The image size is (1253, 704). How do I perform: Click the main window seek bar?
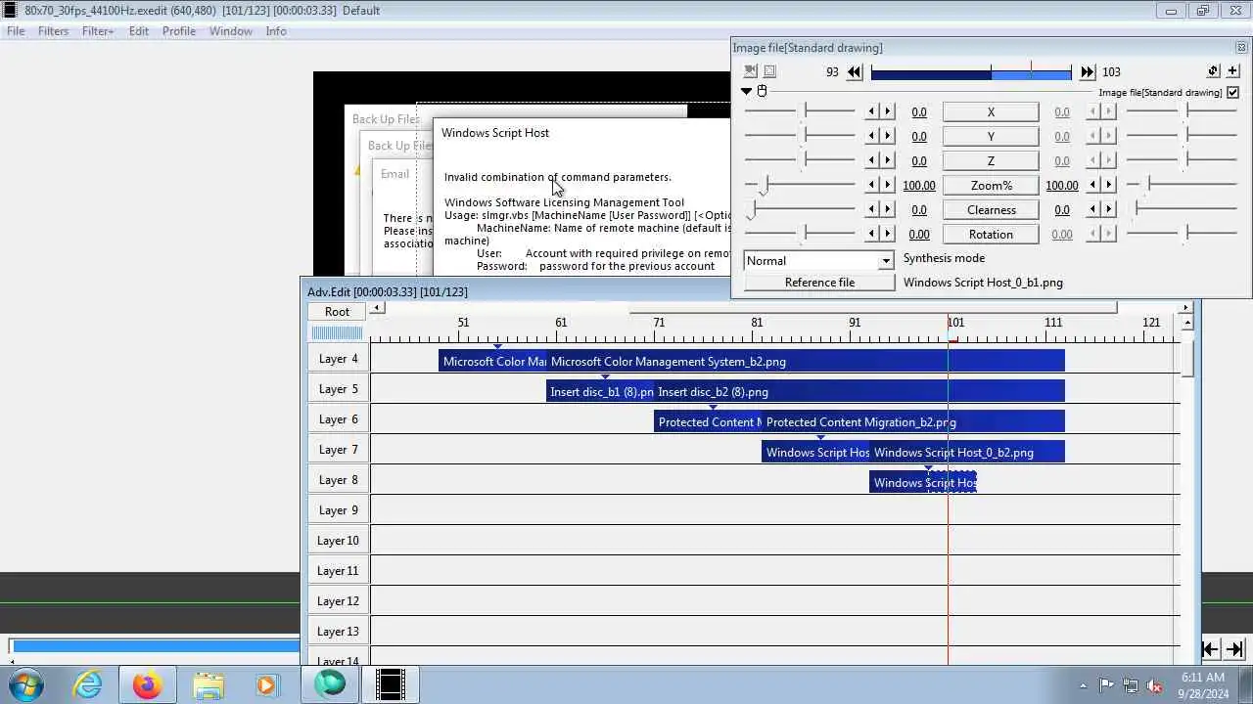[x=155, y=646]
